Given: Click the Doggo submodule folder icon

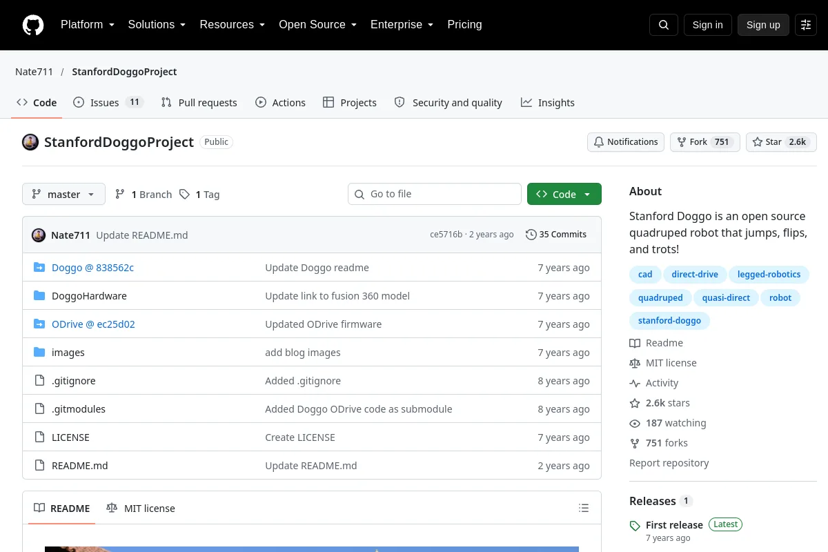Looking at the screenshot, I should coord(39,268).
